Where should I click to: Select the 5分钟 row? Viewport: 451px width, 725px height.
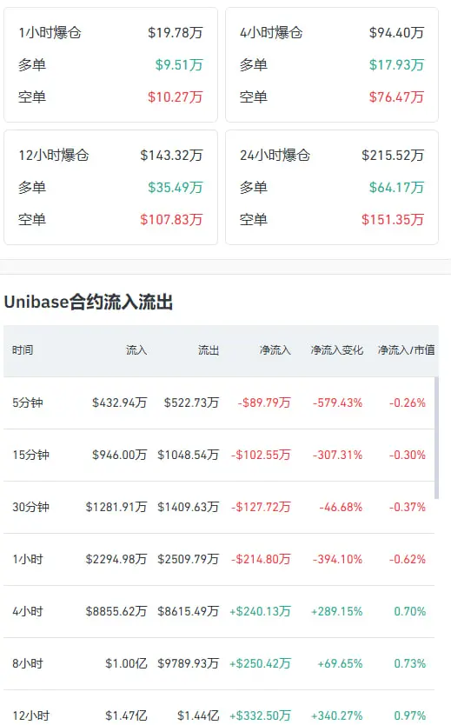tap(219, 402)
